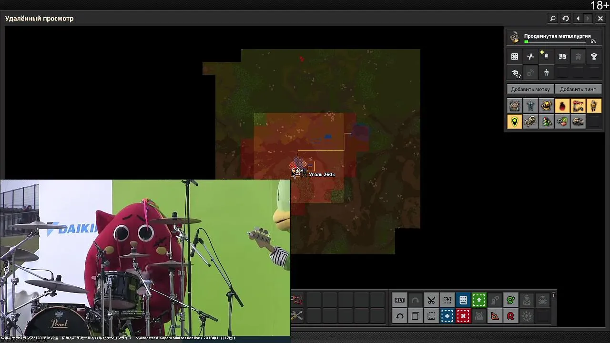Close the Удалённый просмотр window

[600, 19]
